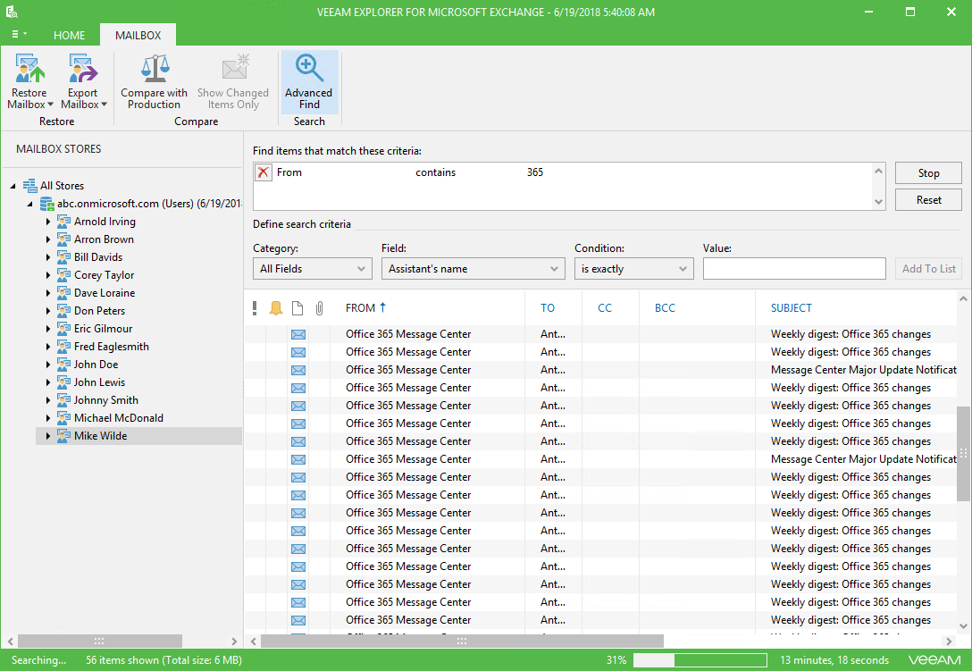Open the application menu icon

click(x=19, y=34)
